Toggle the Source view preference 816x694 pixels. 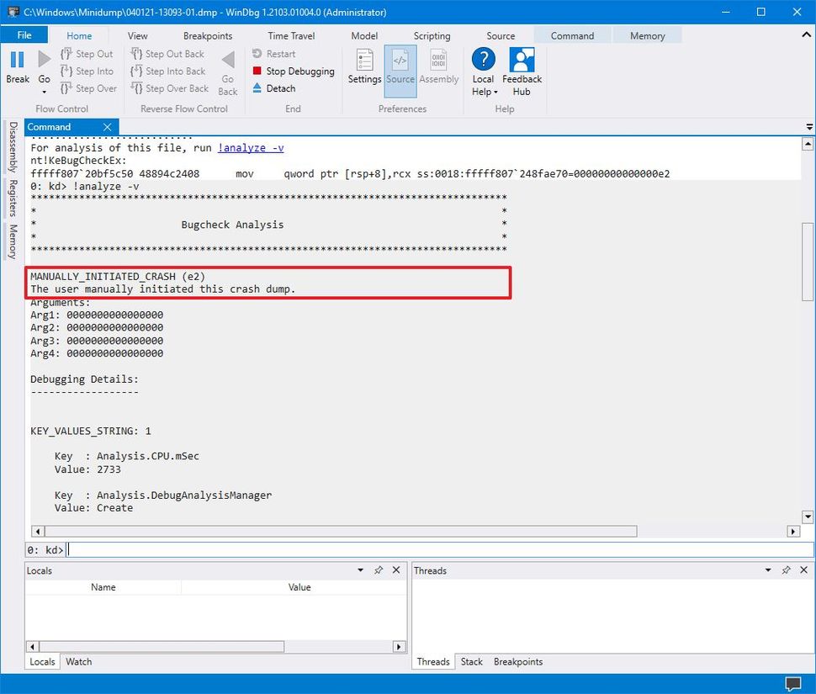click(x=400, y=69)
